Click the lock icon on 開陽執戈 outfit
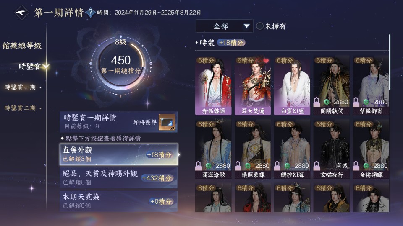The height and width of the screenshot is (226, 403). 317,102
